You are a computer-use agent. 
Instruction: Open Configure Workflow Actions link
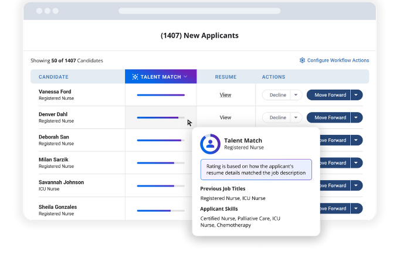pos(338,60)
